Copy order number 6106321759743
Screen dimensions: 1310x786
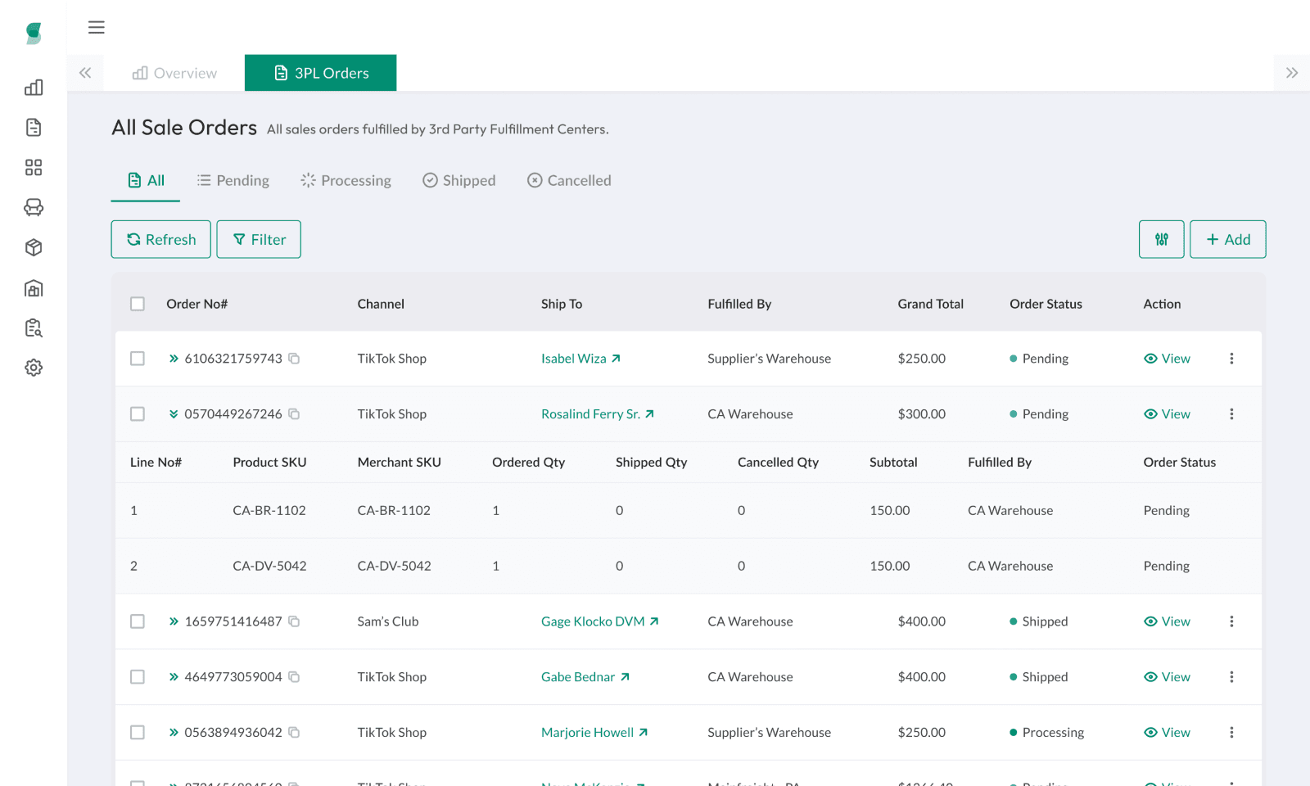click(294, 359)
